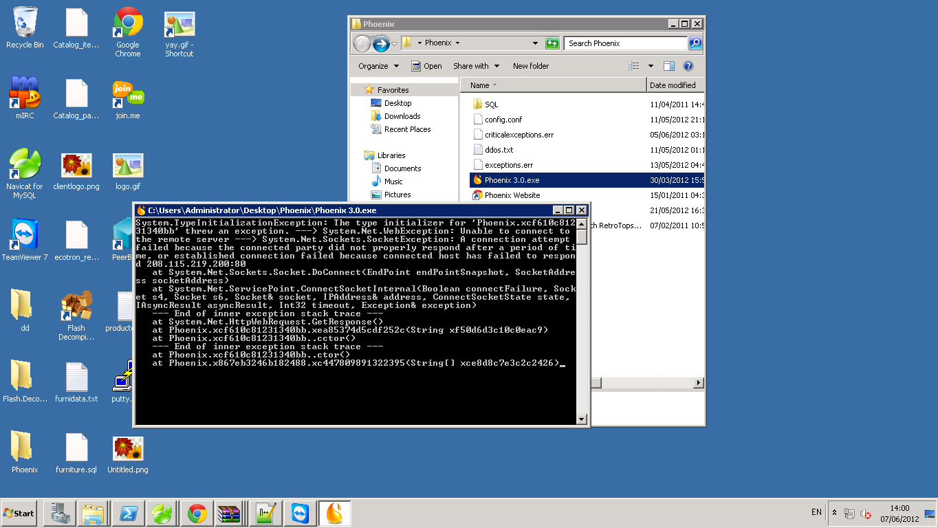The height and width of the screenshot is (528, 938).
Task: Select the mIRC desktop shortcut
Action: pos(25,98)
